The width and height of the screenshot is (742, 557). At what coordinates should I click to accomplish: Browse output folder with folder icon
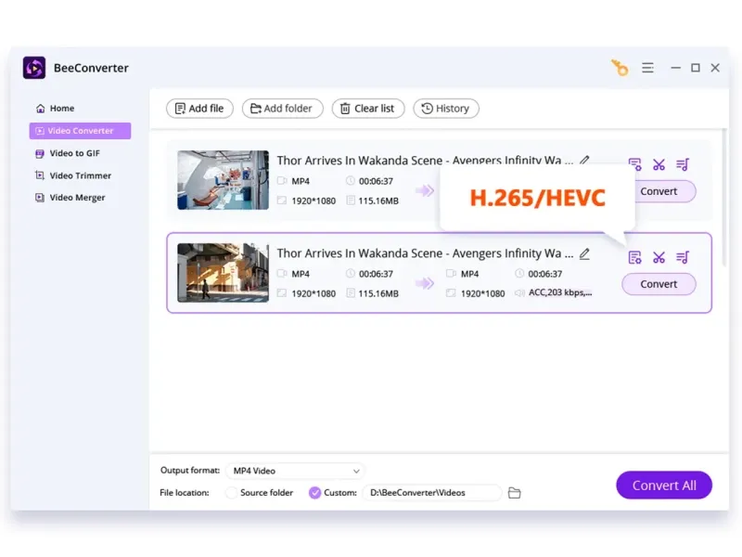[515, 493]
